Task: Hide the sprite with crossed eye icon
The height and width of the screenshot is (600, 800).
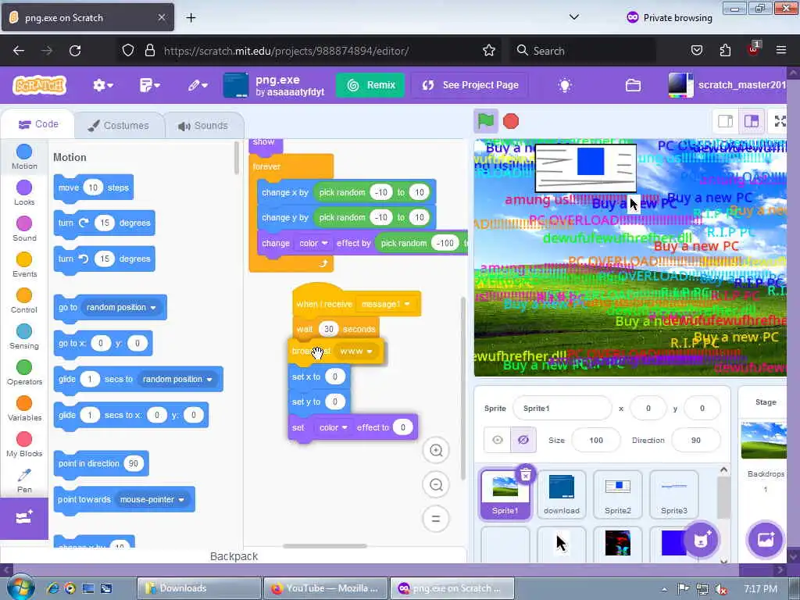Action: 523,440
